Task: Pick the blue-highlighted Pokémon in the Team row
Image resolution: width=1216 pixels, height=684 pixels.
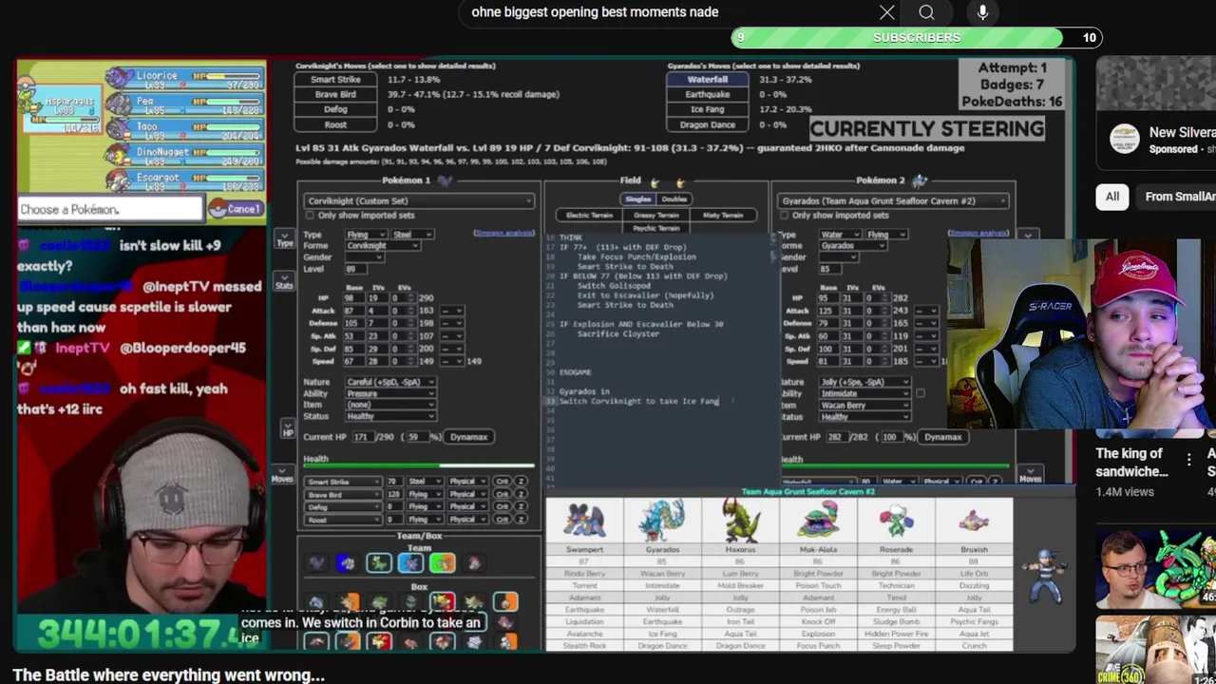Action: tap(409, 563)
